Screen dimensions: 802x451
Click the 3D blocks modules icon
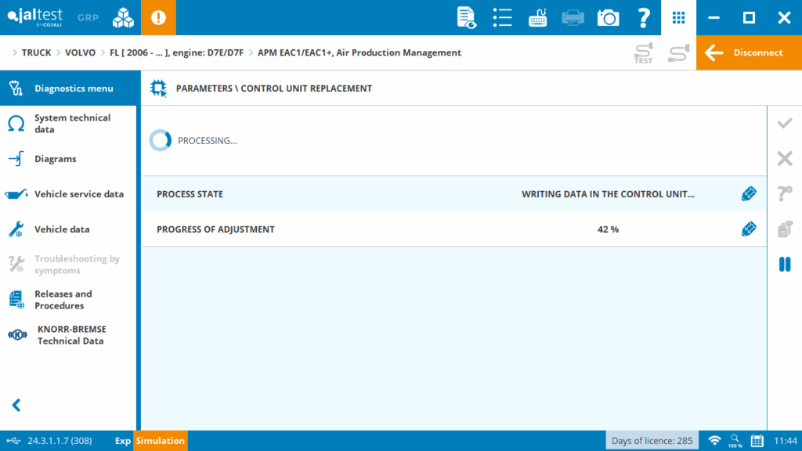[x=123, y=17]
